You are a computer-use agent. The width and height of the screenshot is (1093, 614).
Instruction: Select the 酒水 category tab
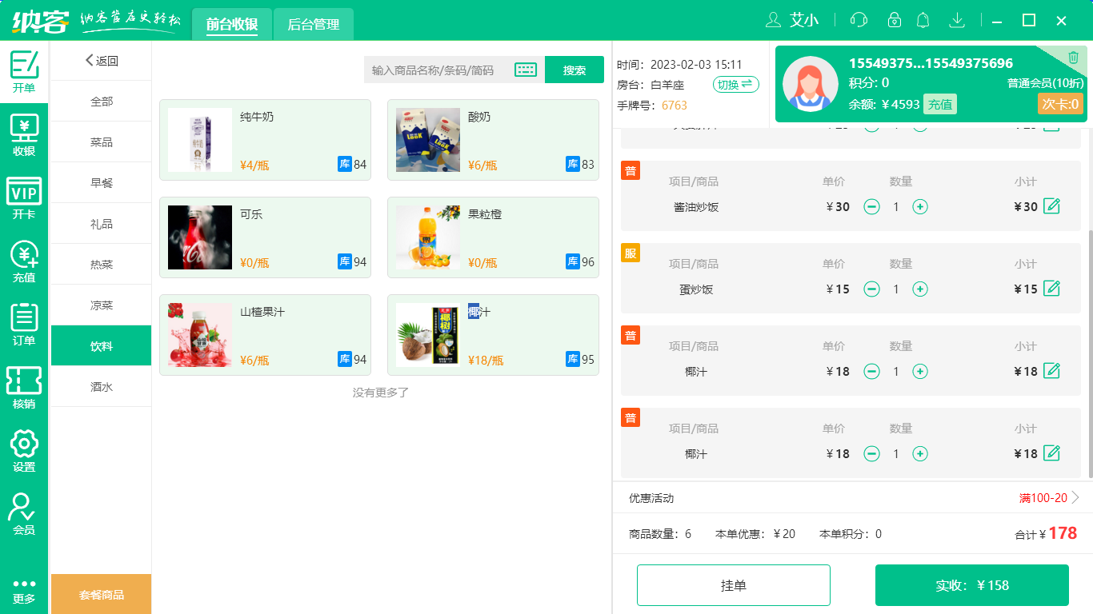[x=100, y=387]
